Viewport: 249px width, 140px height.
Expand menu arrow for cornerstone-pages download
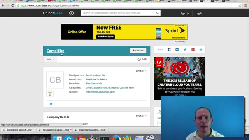(35, 130)
